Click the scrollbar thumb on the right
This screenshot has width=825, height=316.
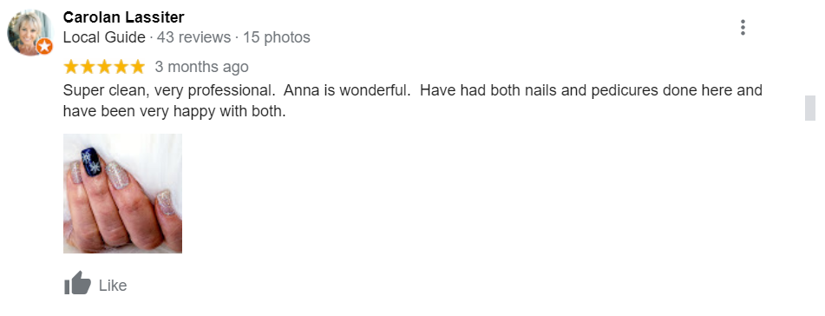coord(810,108)
